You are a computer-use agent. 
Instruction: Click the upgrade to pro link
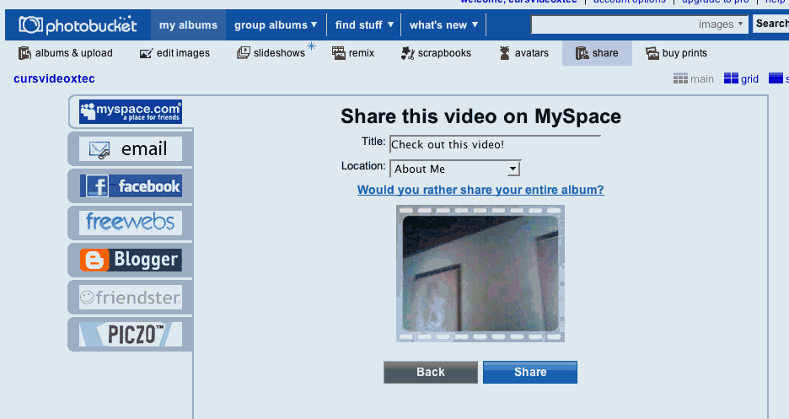716,2
